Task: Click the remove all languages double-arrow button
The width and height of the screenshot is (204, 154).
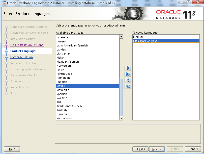Action: [128, 86]
